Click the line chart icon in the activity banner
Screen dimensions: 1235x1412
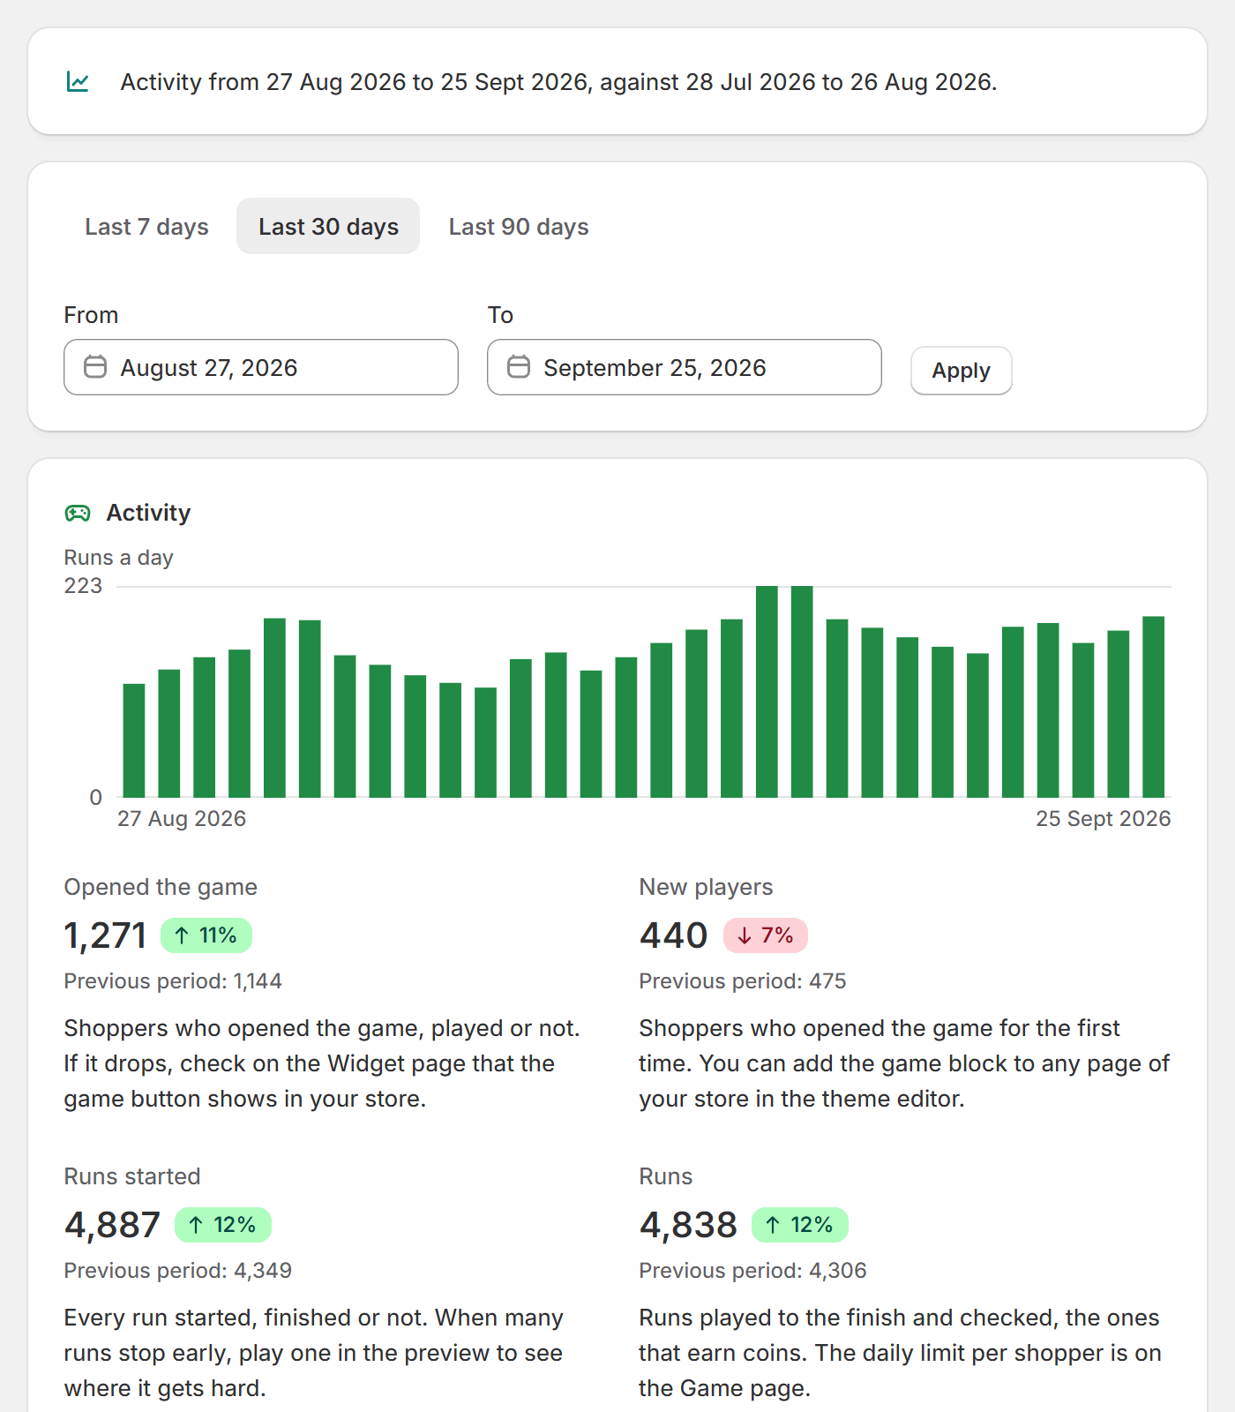pos(78,82)
